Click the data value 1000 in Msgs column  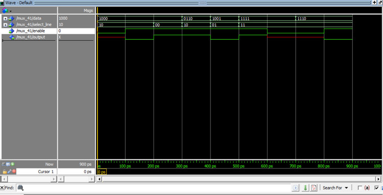pyautogui.click(x=63, y=18)
